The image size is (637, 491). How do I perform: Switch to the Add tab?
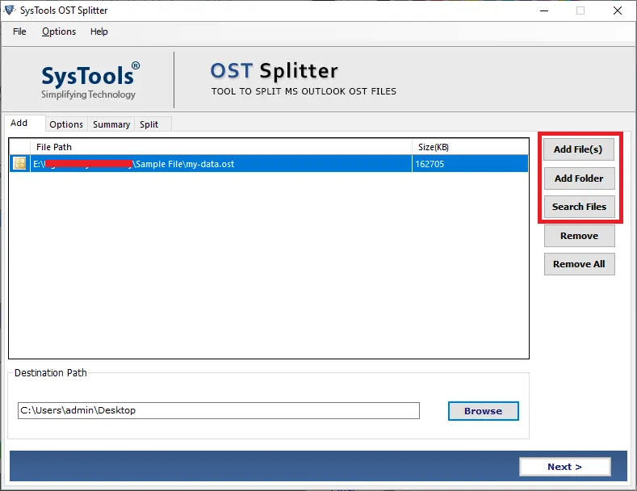click(x=24, y=124)
